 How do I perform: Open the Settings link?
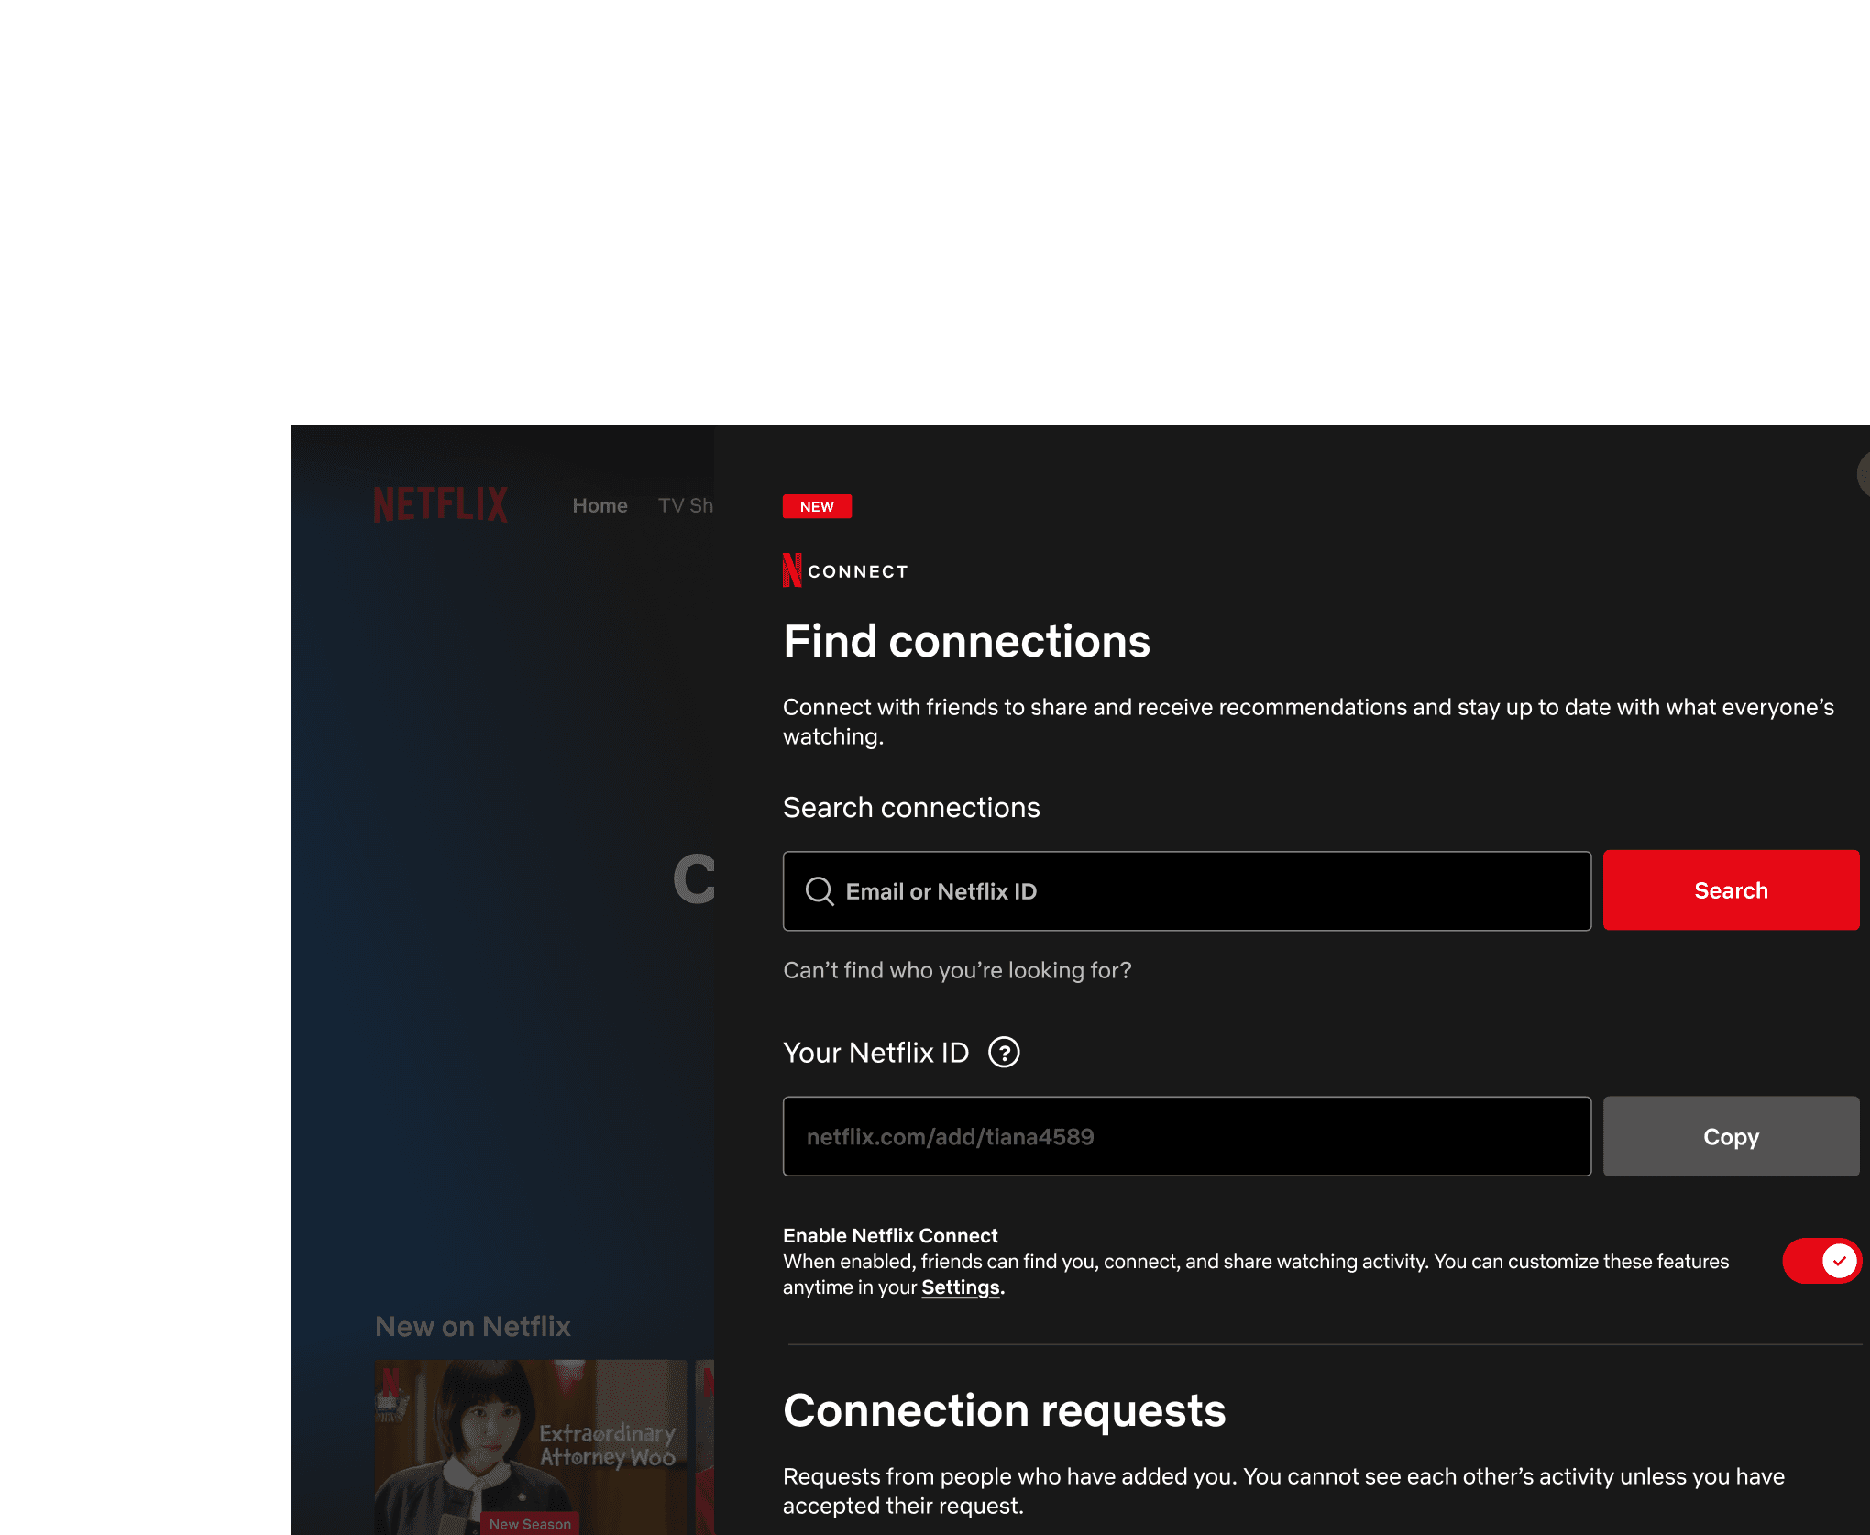tap(960, 1287)
